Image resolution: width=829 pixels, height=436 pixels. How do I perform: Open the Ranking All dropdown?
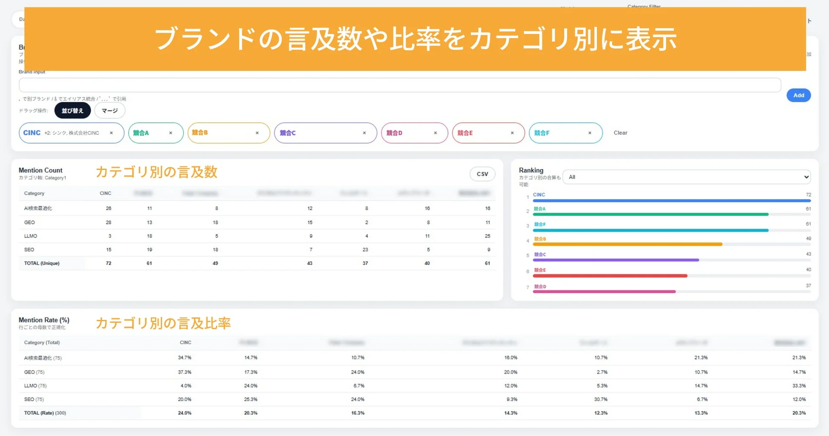click(x=686, y=177)
